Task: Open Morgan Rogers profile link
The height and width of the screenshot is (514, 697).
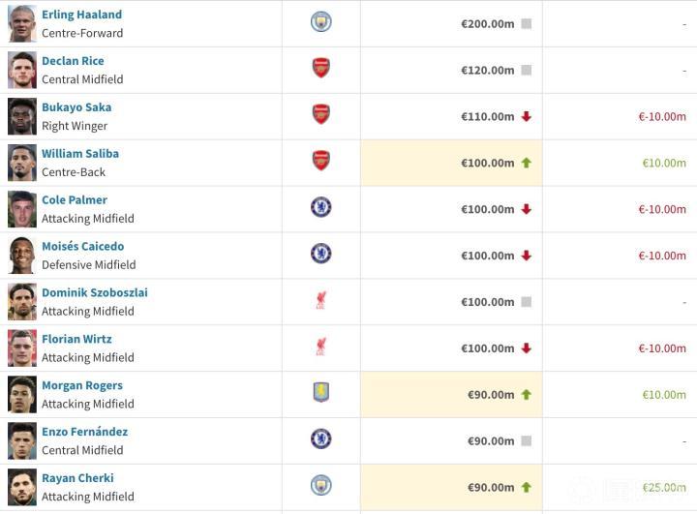Action: [82, 385]
